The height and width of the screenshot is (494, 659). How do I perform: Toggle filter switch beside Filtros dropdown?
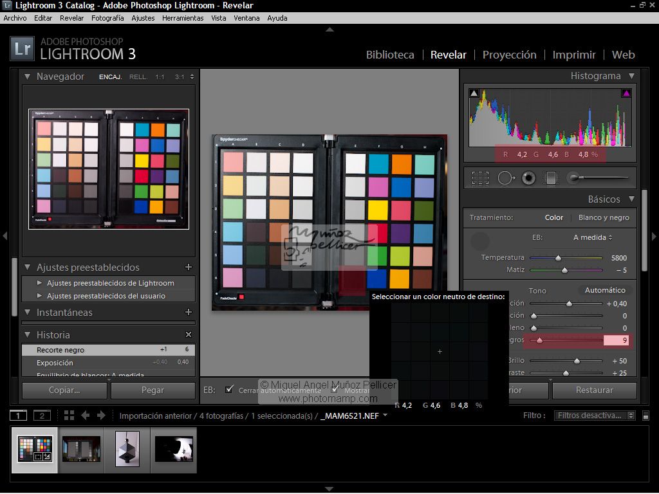coord(645,416)
